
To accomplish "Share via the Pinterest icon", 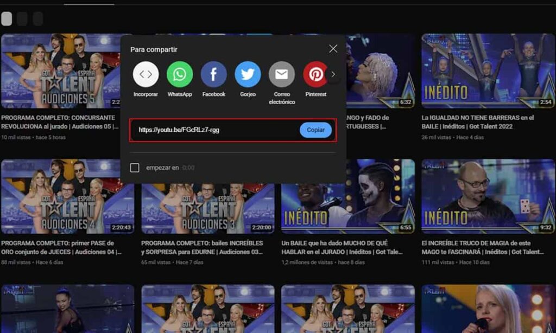I will point(315,74).
